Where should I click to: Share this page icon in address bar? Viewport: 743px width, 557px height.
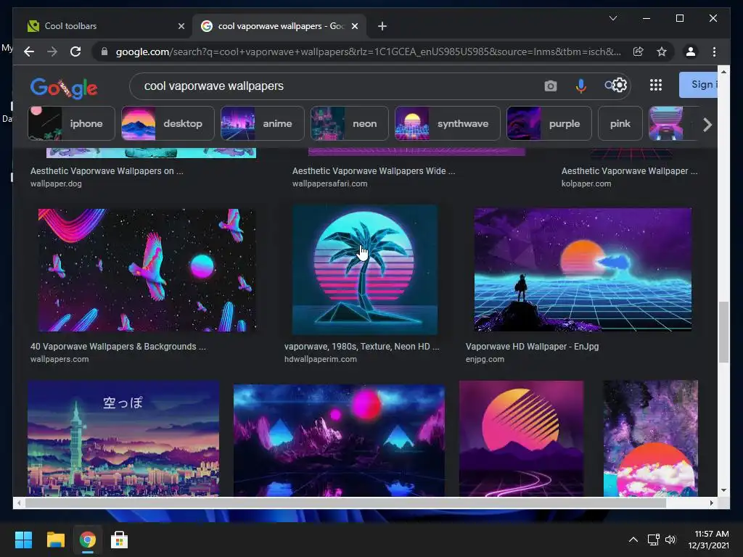(x=639, y=51)
